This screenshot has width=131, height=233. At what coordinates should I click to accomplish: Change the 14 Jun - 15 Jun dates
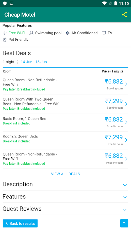pyautogui.click(x=34, y=62)
